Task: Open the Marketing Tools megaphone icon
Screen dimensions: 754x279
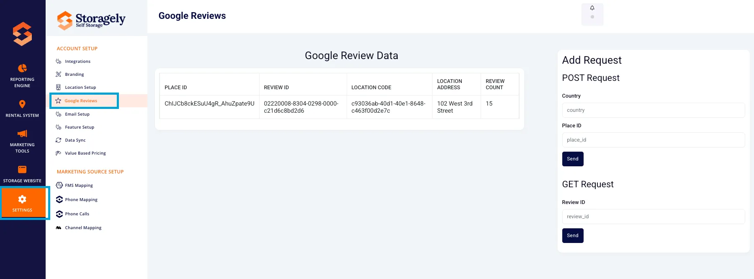Action: pyautogui.click(x=22, y=134)
